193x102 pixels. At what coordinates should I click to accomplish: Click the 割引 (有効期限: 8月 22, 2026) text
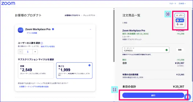click(x=135, y=34)
